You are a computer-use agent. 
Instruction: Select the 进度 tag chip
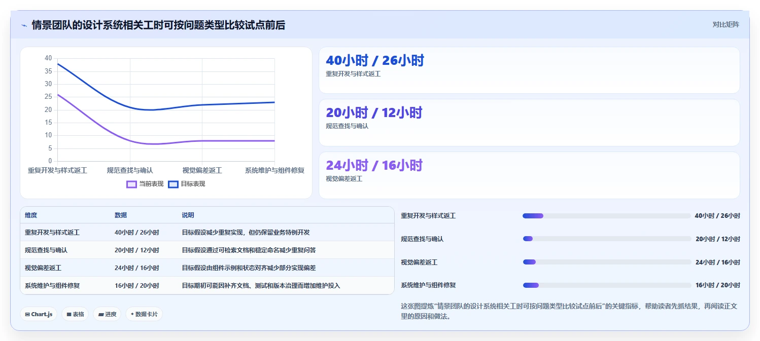(x=107, y=314)
